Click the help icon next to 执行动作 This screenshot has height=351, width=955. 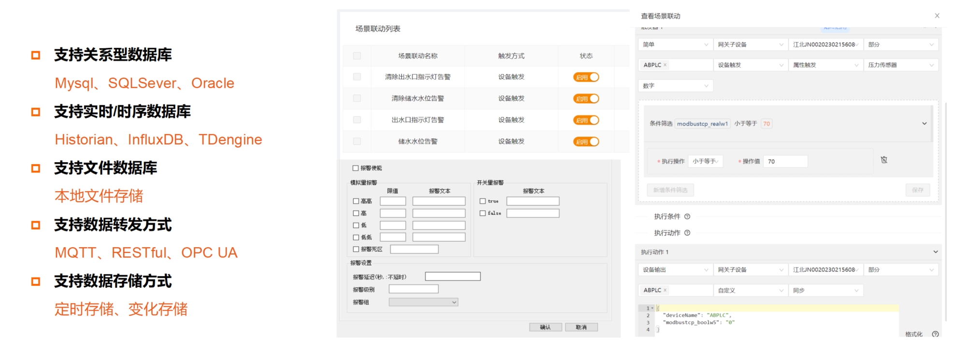[x=687, y=233]
